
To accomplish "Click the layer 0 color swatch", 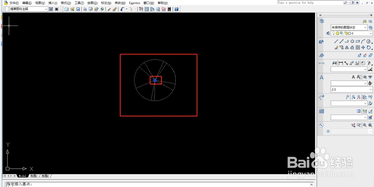I will (x=349, y=33).
